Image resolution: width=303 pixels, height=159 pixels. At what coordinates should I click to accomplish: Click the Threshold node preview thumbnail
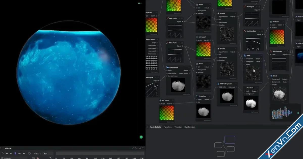point(251,103)
